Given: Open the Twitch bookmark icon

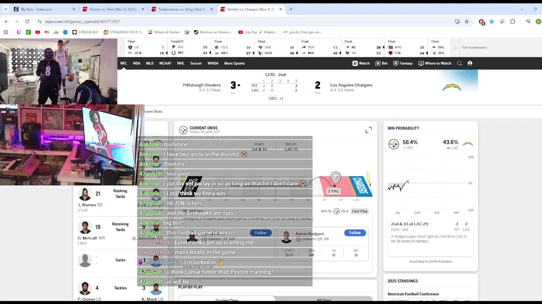Looking at the screenshot, I should point(19,32).
